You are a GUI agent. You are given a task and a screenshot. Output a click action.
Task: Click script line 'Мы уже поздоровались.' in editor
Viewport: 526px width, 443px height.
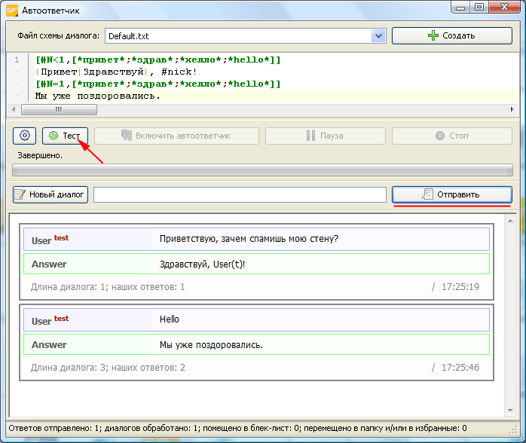98,96
